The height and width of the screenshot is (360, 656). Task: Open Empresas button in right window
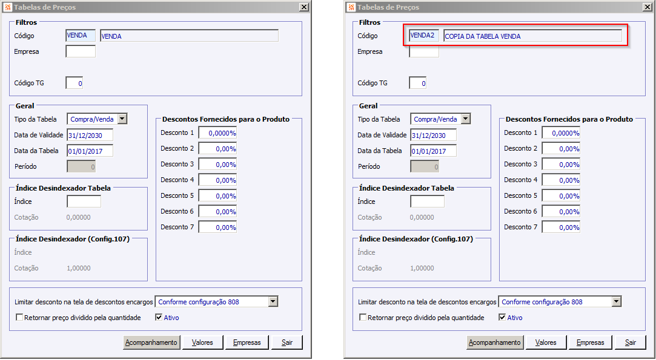591,342
